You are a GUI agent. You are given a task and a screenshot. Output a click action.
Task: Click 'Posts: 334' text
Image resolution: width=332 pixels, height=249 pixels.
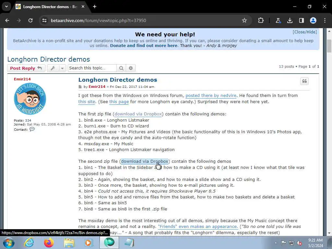tap(22, 121)
